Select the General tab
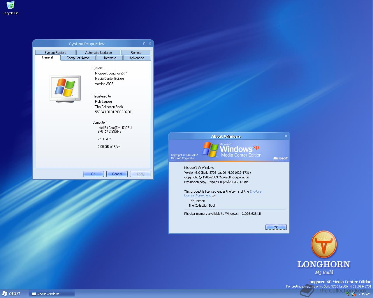This screenshot has width=373, height=298. 47,57
